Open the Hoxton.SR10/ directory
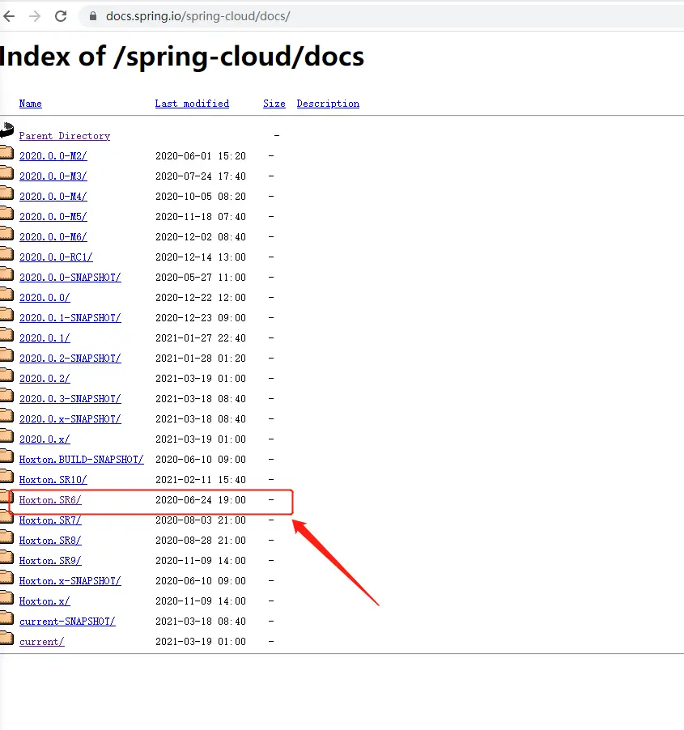684x730 pixels. tap(53, 480)
